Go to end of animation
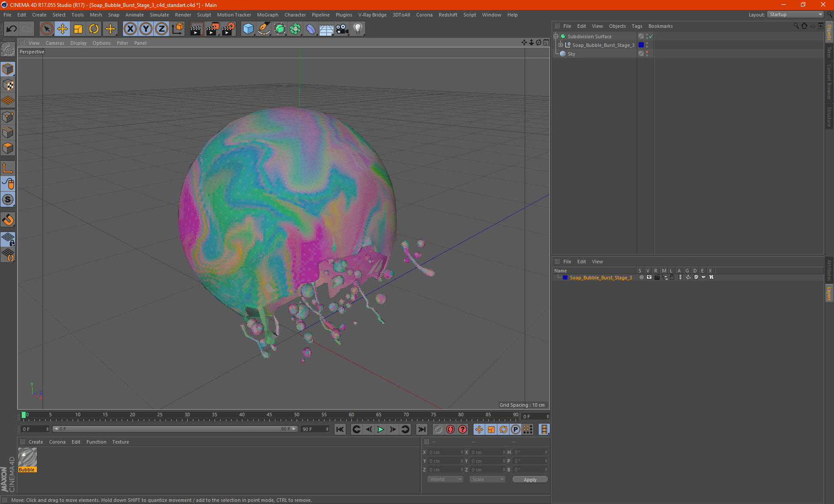Viewport: 834px width, 504px height. [421, 429]
